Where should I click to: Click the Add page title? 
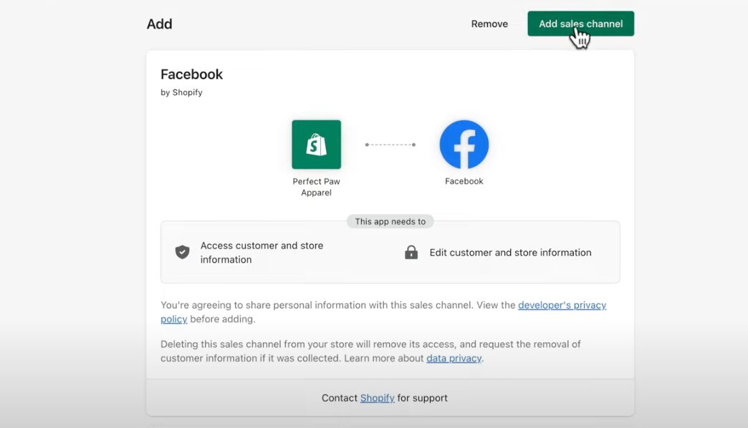pos(159,24)
